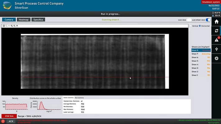The height and width of the screenshot is (124, 221).
Task: Click the USB connection sidebar icon
Action: [x=216, y=49]
